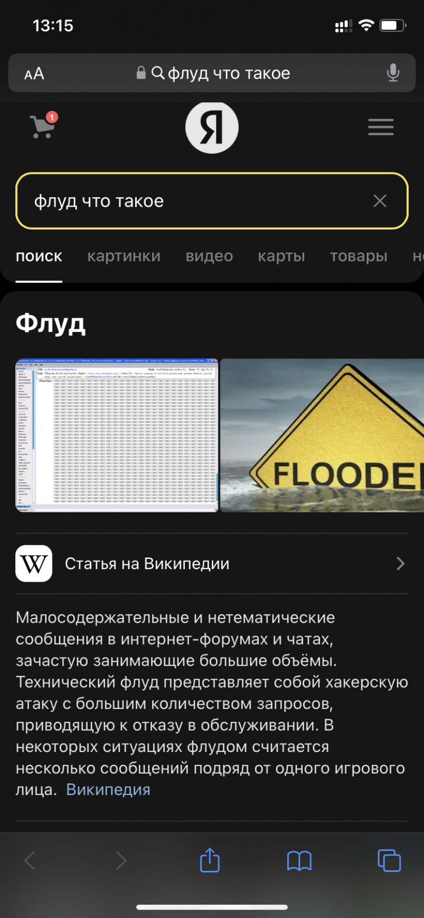424x918 pixels.
Task: Tap the Safari share button
Action: pyautogui.click(x=210, y=860)
